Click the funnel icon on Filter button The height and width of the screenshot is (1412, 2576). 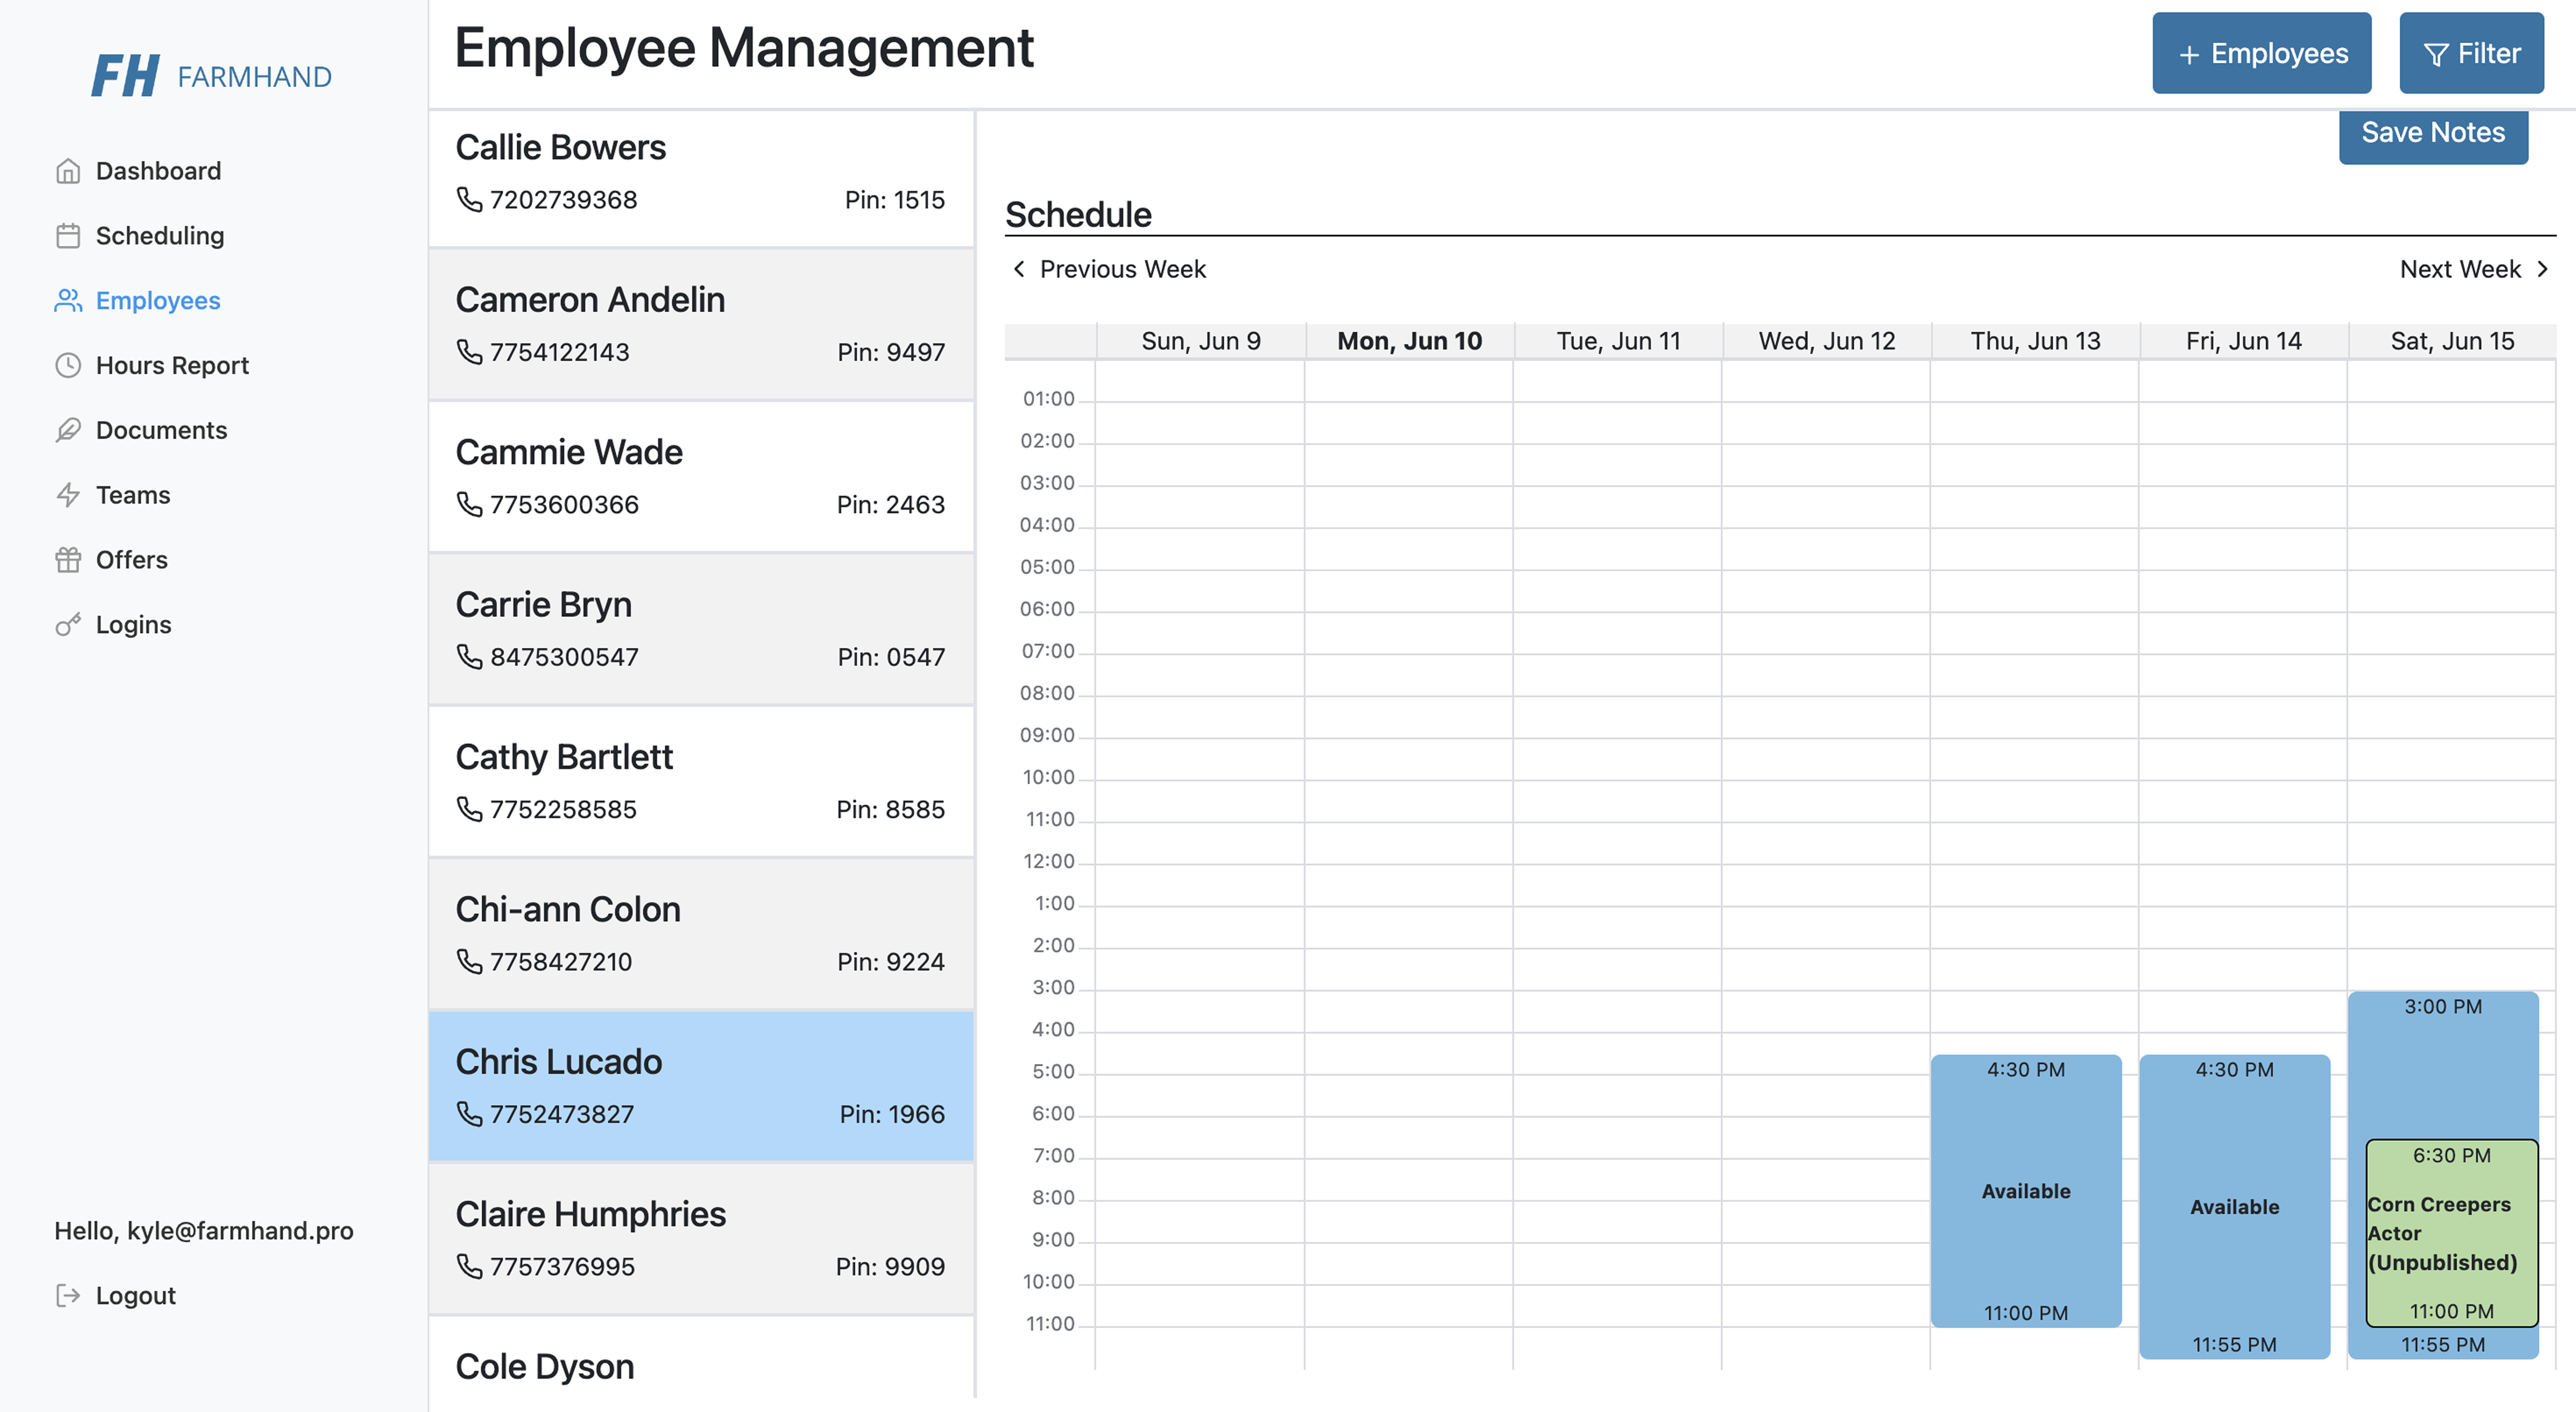coord(2436,54)
